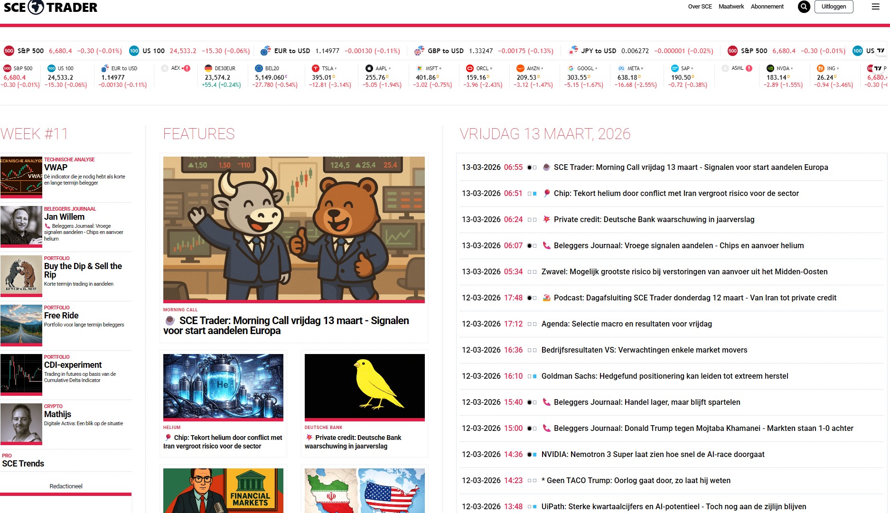Open the Morning Call feature headline under the bull-and-bear image
The height and width of the screenshot is (513, 890).
click(286, 326)
